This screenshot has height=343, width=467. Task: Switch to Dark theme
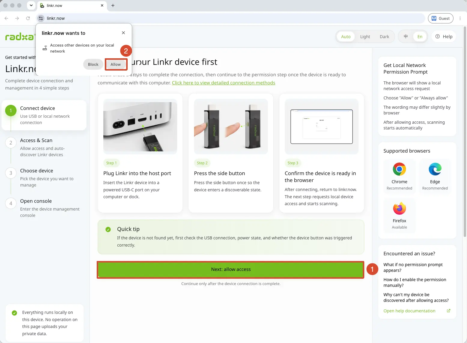384,37
